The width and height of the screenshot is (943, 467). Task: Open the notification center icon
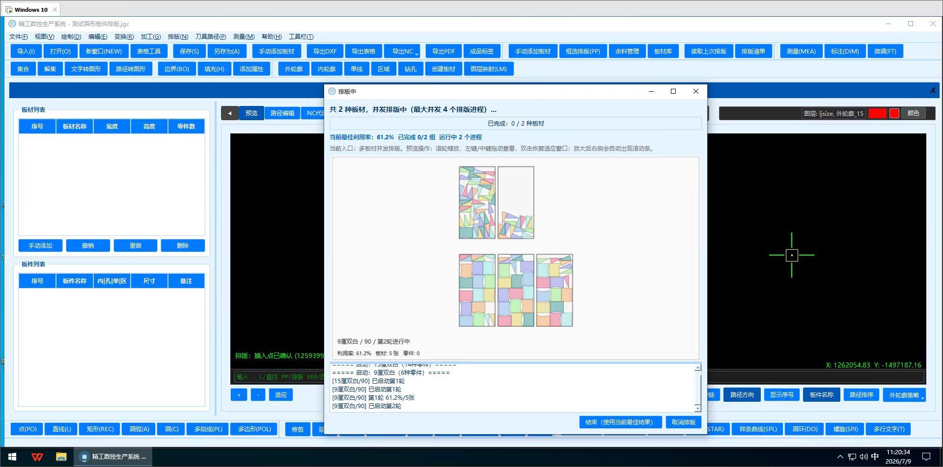(x=926, y=457)
